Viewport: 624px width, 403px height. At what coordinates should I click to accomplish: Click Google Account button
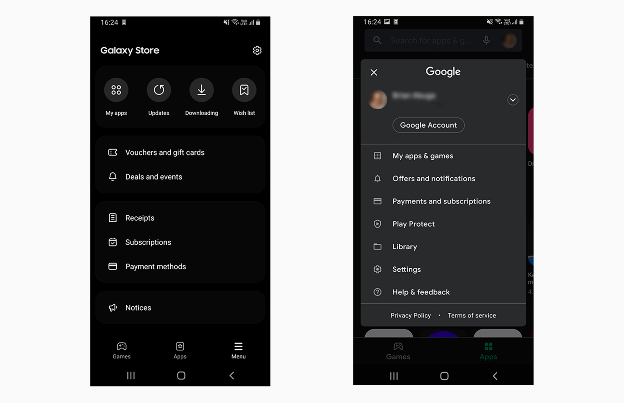(x=428, y=125)
